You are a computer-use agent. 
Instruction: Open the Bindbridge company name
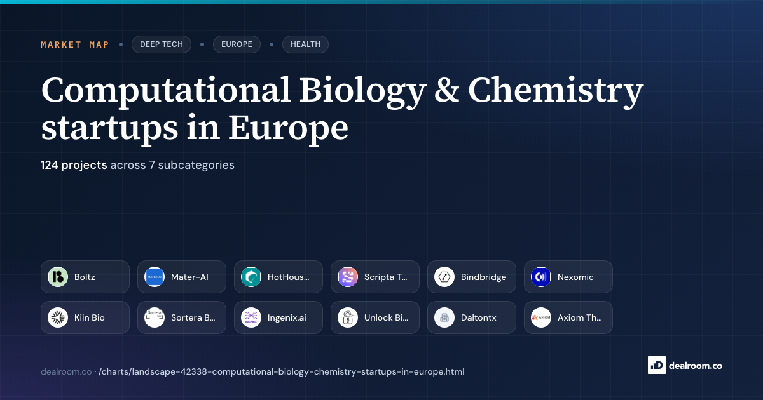[484, 277]
